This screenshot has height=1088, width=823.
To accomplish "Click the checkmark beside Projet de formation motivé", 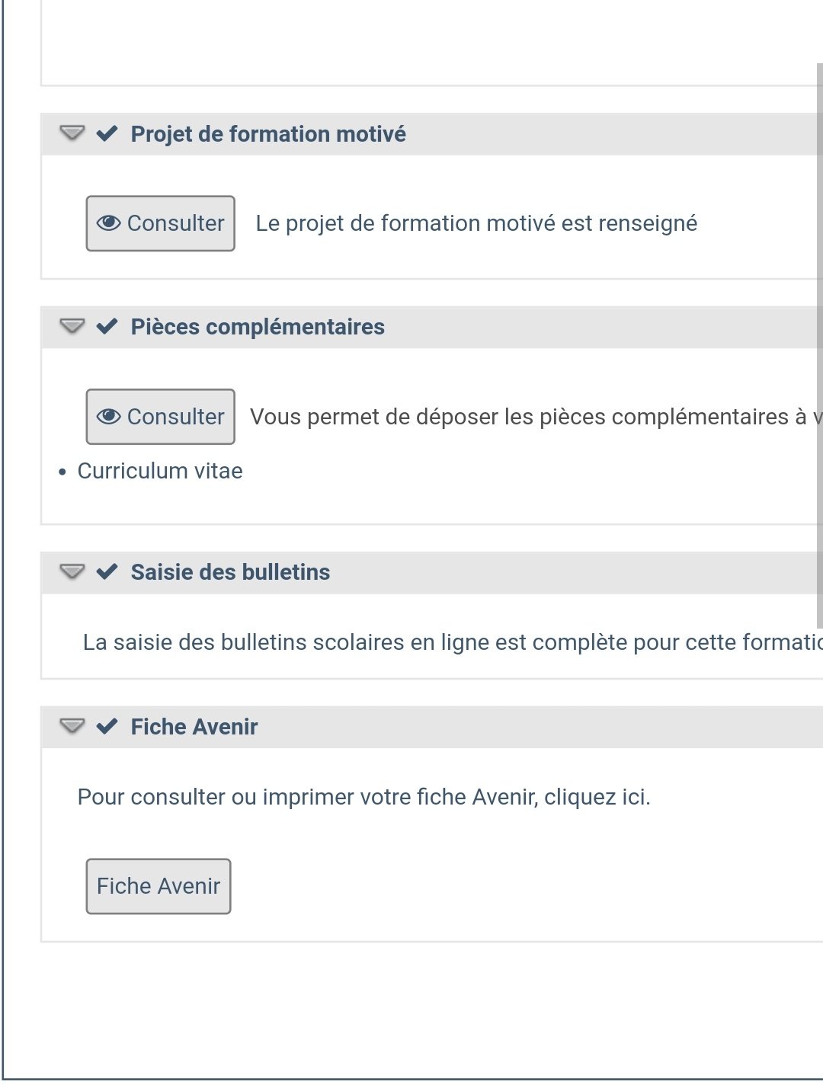I will click(107, 134).
